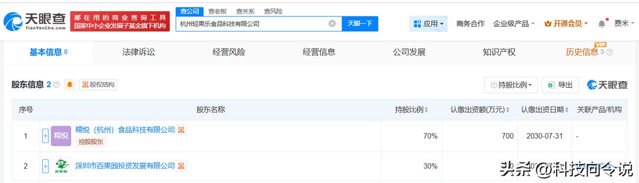Select the 查风险 search tab
639x183 pixels.
pos(273,11)
